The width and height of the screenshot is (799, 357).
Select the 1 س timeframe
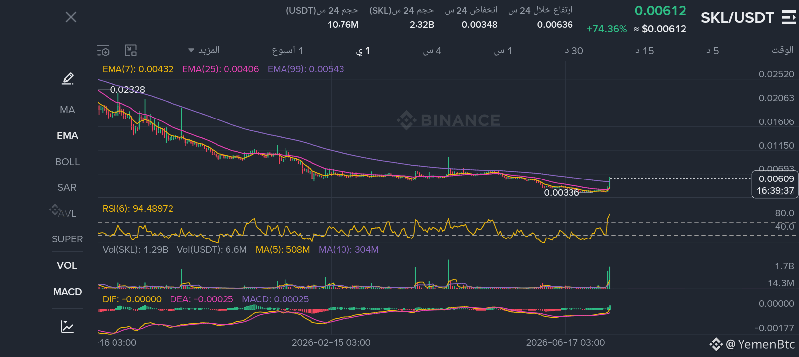503,50
